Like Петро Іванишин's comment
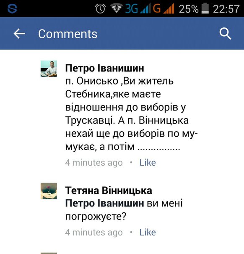 pyautogui.click(x=148, y=163)
